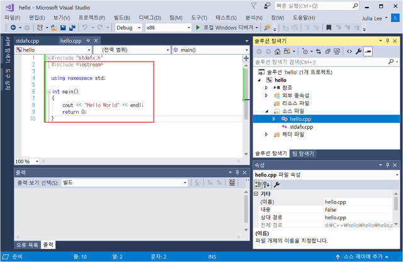Open the Debug configuration dropdown
The height and width of the screenshot is (262, 403).
[139, 28]
